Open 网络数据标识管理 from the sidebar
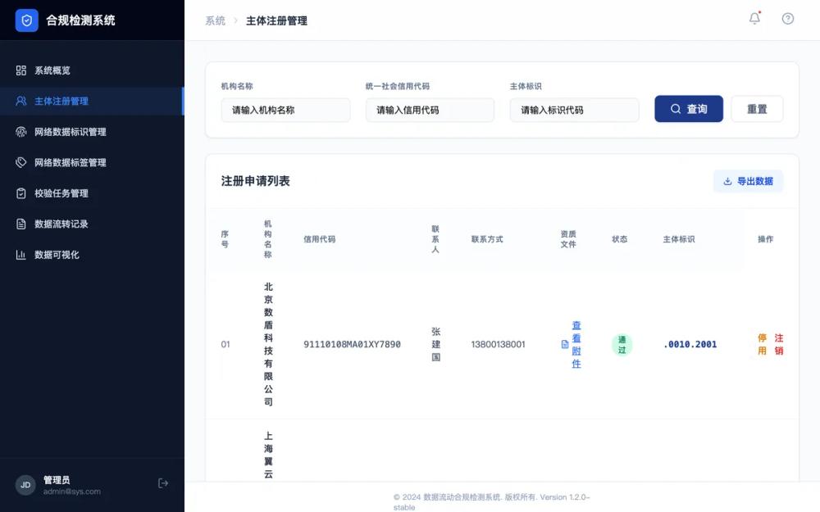 pos(23,131)
